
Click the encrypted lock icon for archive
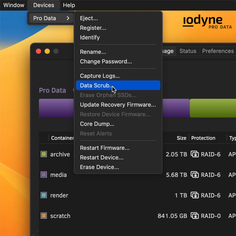click(x=195, y=154)
